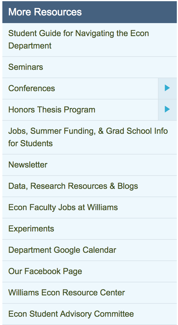This screenshot has width=178, height=325.
Task: Visit Econ Faculty Jobs at Williams
Action: pos(90,207)
